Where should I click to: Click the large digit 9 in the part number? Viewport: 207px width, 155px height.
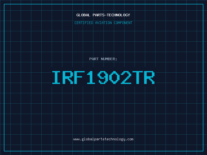tap(102, 78)
